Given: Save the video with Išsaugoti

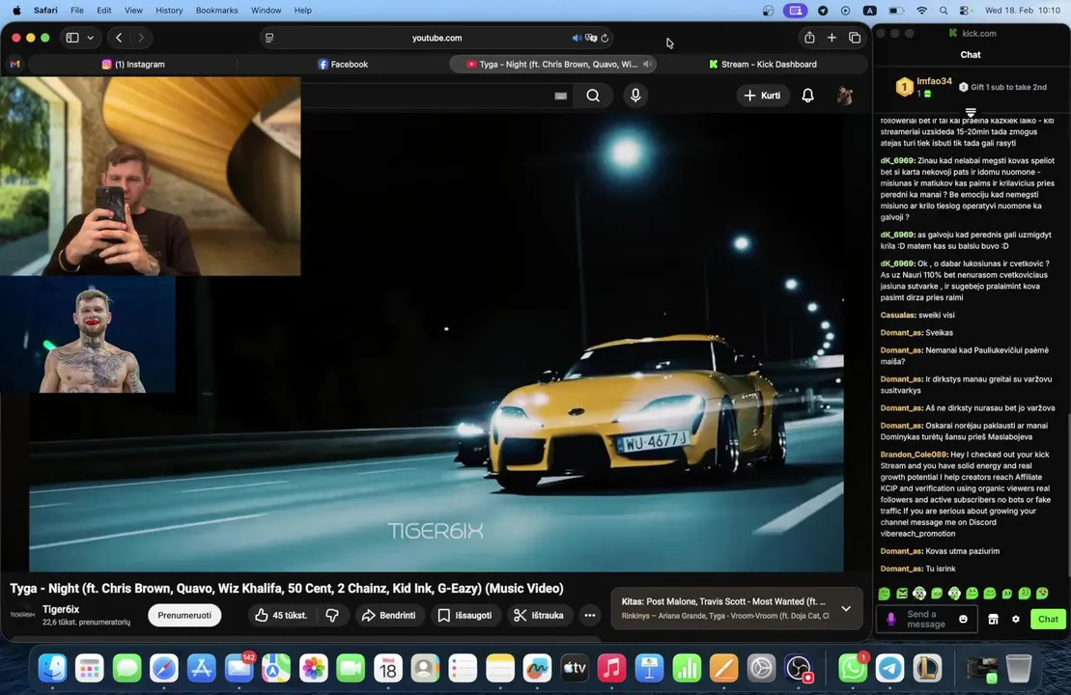Looking at the screenshot, I should (x=465, y=615).
